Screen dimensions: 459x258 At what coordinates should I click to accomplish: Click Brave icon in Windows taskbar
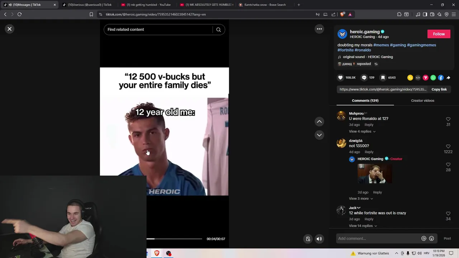click(157, 253)
